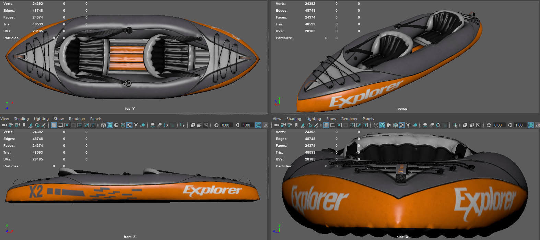Open Camera Attributes icon in front -Z panel

point(17,125)
